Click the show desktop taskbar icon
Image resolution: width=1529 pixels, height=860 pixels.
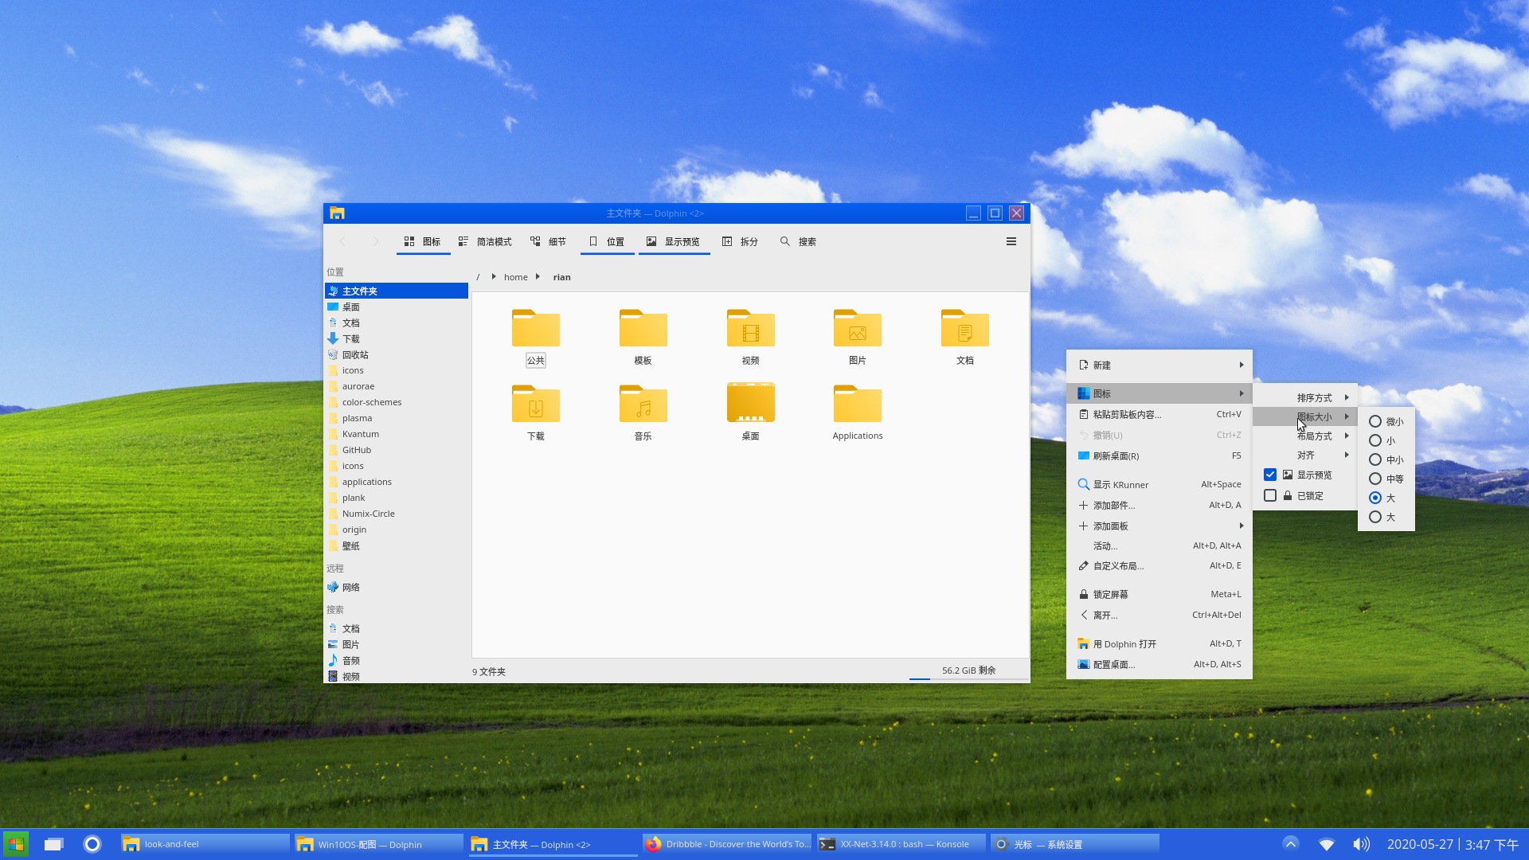point(53,844)
